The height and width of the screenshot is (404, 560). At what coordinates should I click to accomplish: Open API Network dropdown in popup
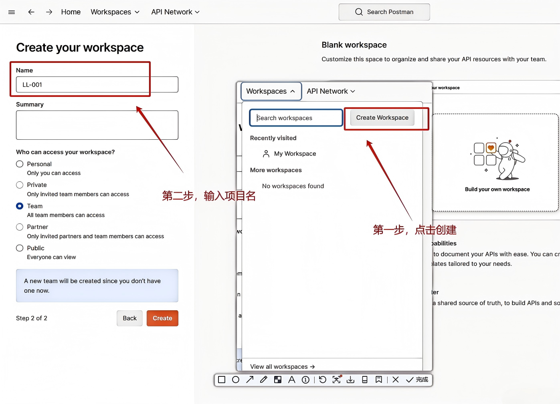(331, 91)
